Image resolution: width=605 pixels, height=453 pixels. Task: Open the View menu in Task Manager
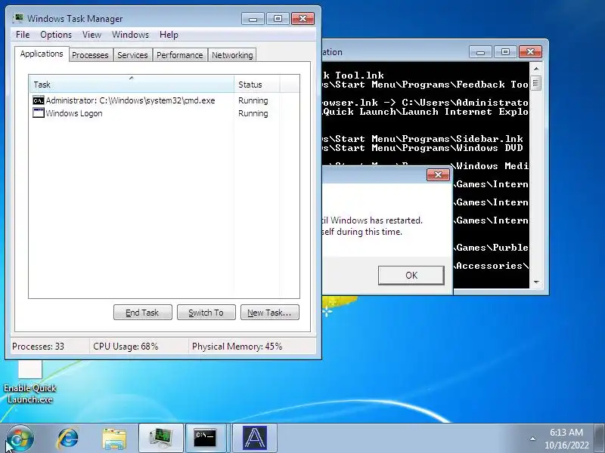pos(92,35)
